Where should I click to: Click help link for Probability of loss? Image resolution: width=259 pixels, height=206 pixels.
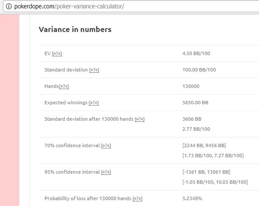(137, 198)
